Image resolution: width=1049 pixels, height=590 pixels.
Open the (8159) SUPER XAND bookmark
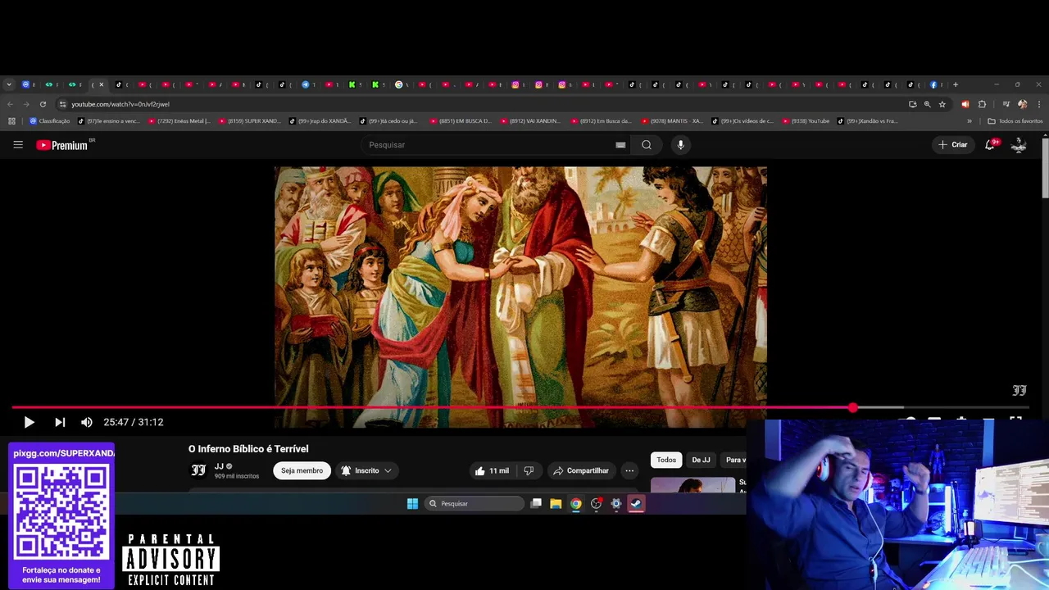(x=250, y=121)
